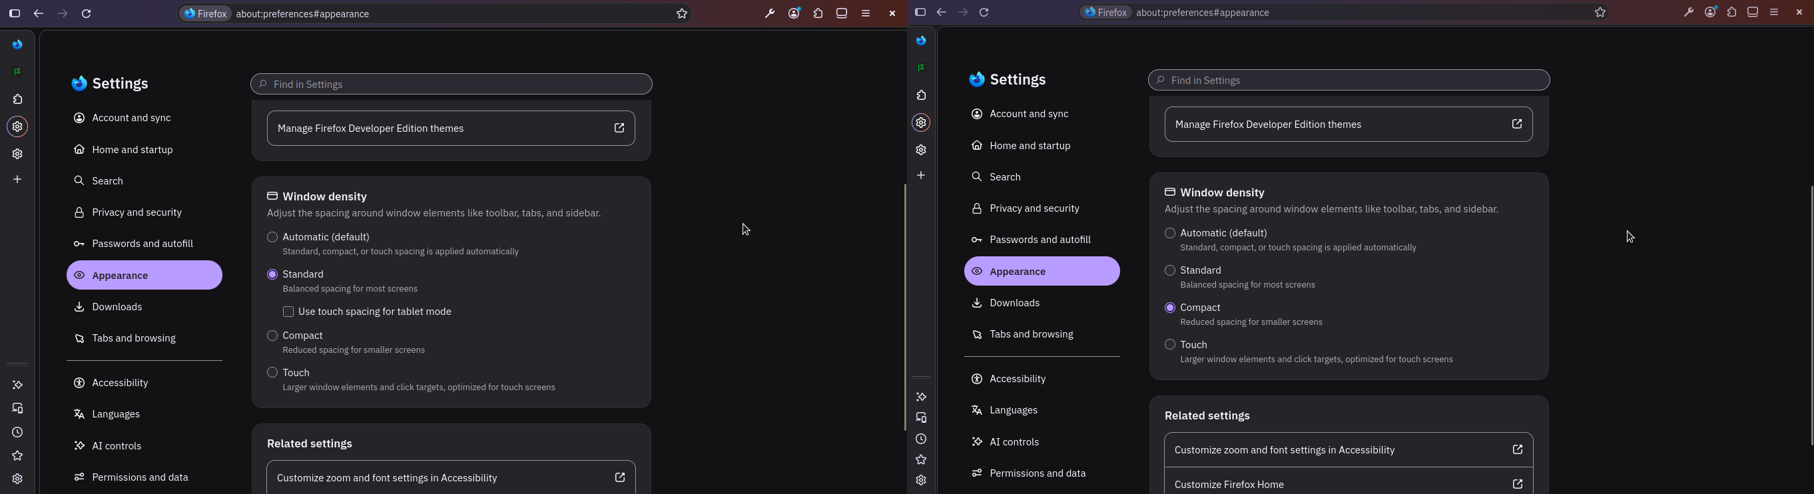Add a new tab with right sidebar plus

coord(921,176)
